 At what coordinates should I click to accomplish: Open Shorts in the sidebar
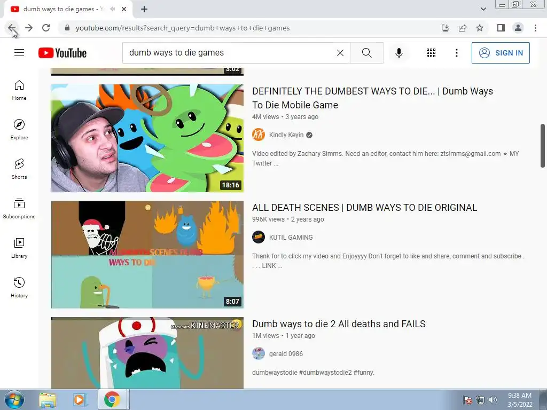[x=19, y=169]
